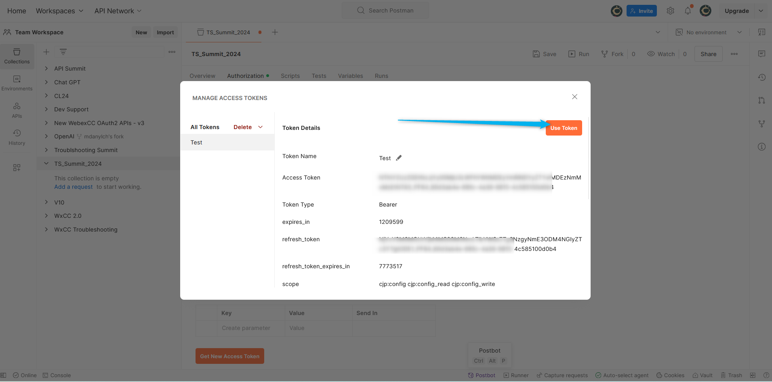Switch to the Overview tab
This screenshot has width=772, height=382.
point(202,76)
